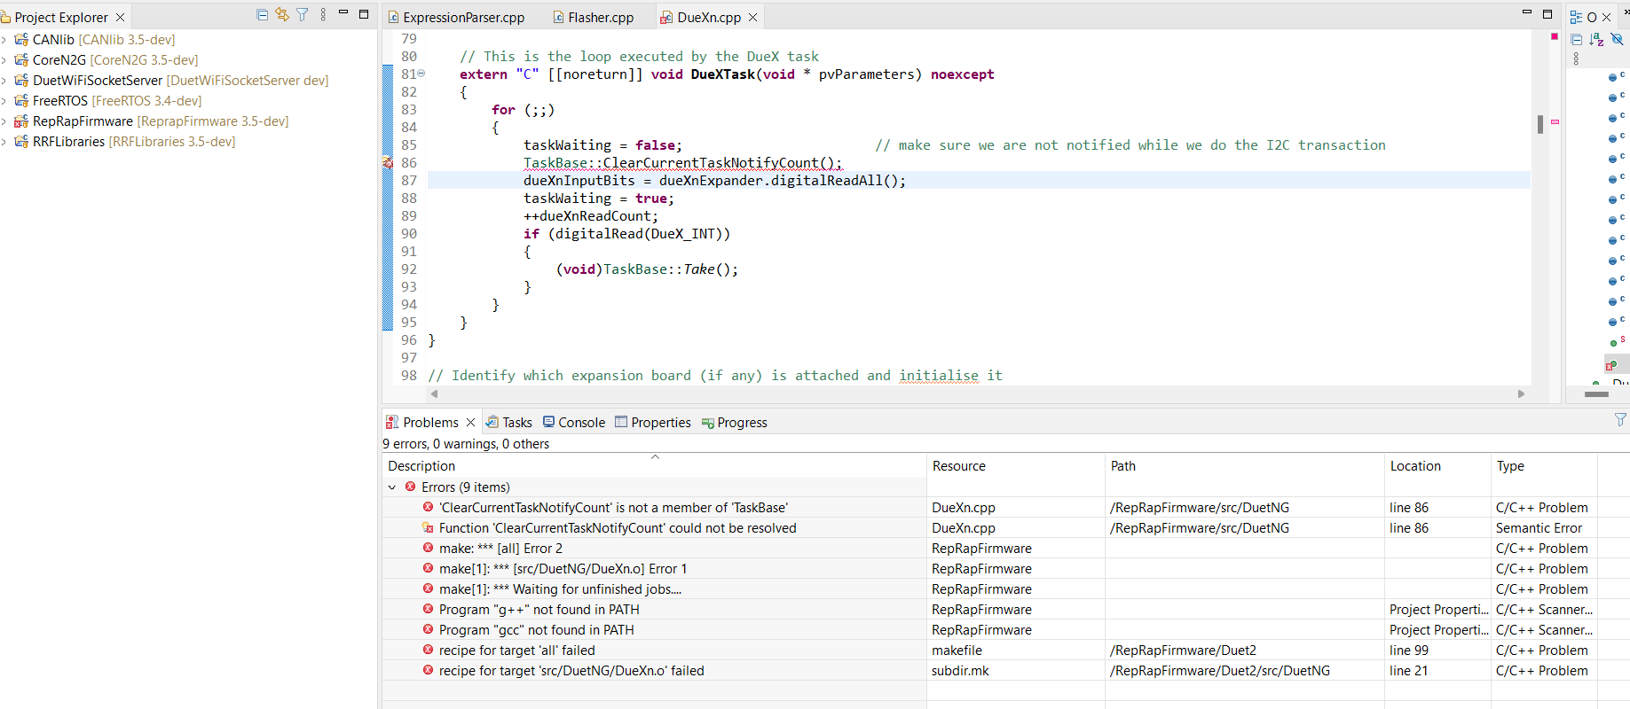Close the Project Explorer view tab
This screenshot has height=709, width=1630.
[120, 17]
